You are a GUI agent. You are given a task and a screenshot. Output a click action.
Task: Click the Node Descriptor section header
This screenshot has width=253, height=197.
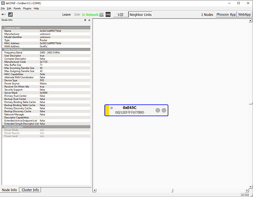(x=46, y=49)
